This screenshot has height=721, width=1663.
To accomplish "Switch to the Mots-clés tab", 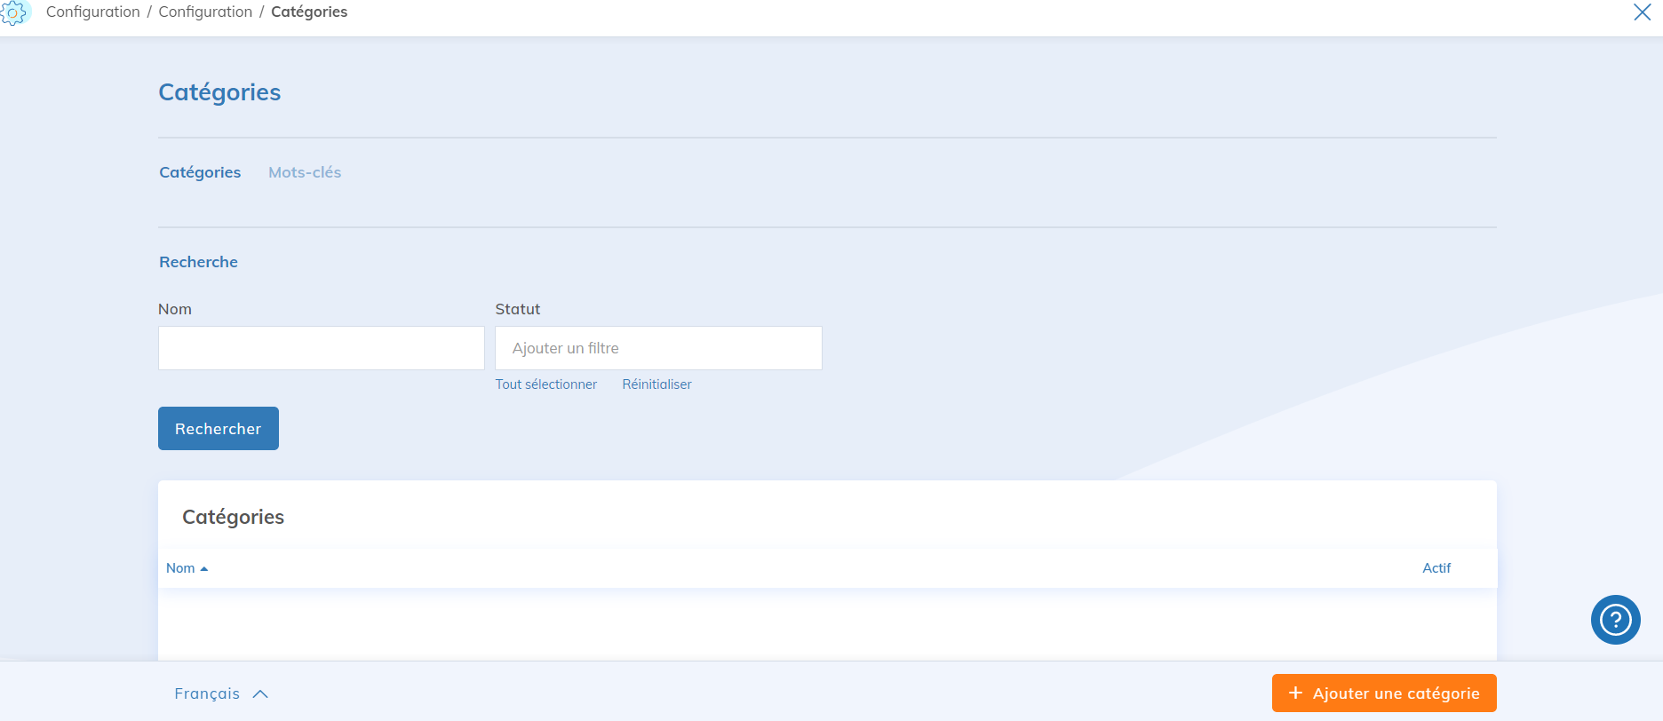I will pos(305,172).
